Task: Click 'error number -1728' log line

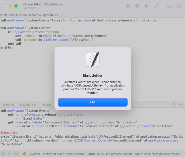Action: point(94,126)
